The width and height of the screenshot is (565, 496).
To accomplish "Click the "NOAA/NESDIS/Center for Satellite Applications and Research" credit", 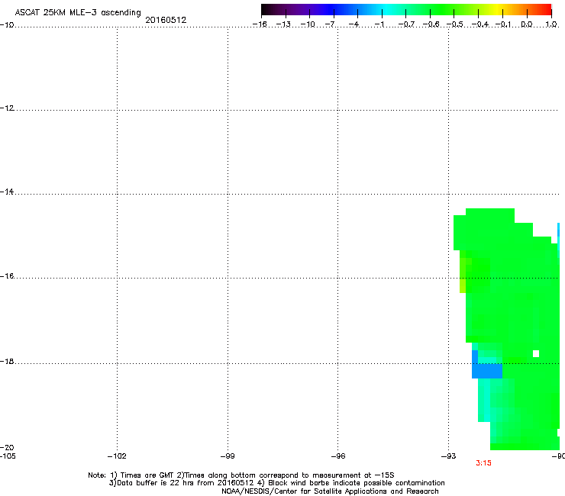I will coord(330,491).
